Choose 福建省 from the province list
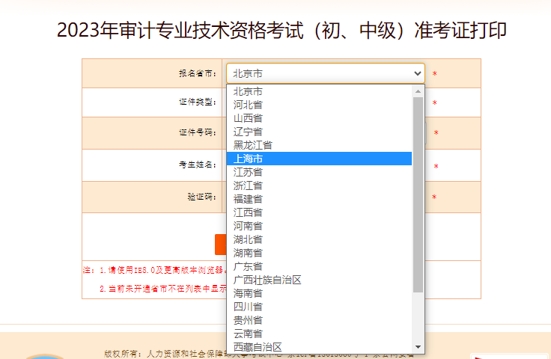The height and width of the screenshot is (359, 551). pyautogui.click(x=319, y=199)
